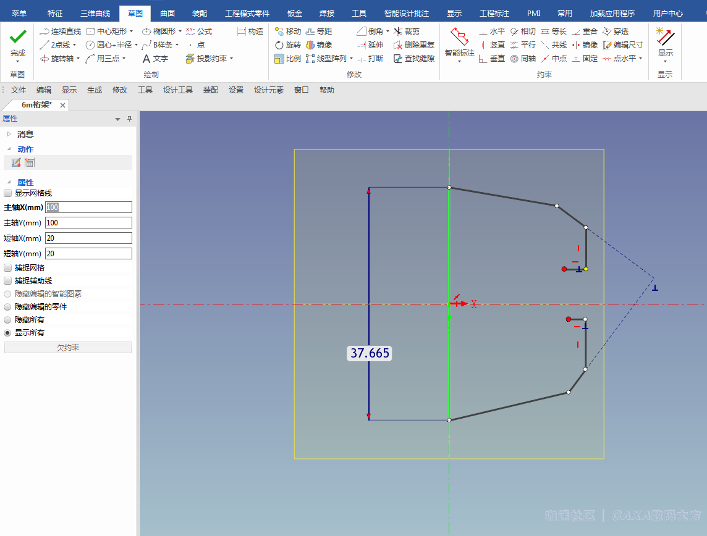Click the 37.665 dimension label

(x=370, y=353)
